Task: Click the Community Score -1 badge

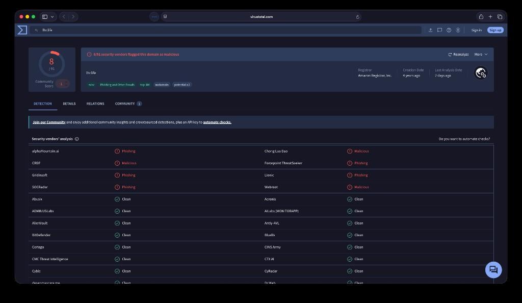Action: pos(62,84)
